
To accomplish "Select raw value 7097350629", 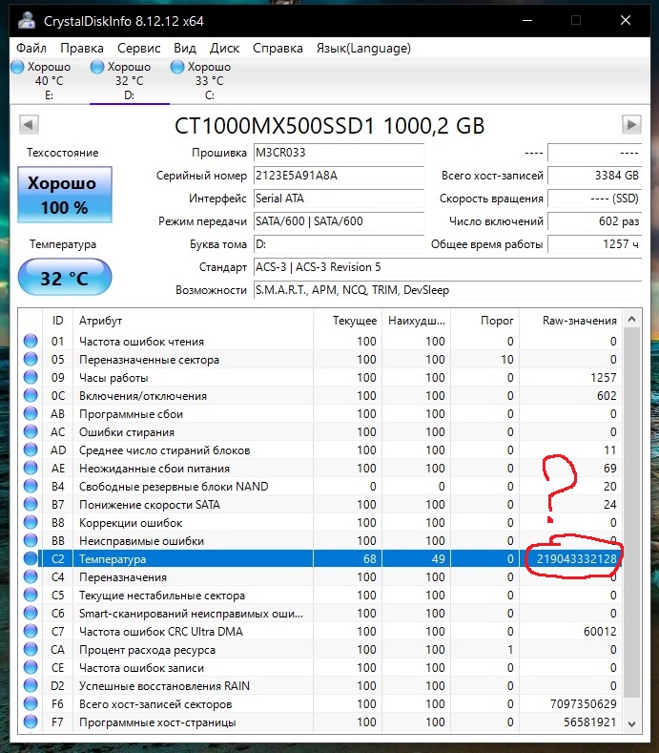I will pos(583,704).
